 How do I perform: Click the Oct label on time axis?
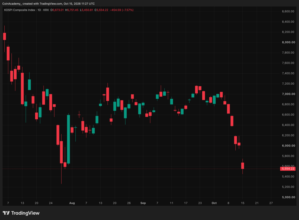[x=214, y=203]
